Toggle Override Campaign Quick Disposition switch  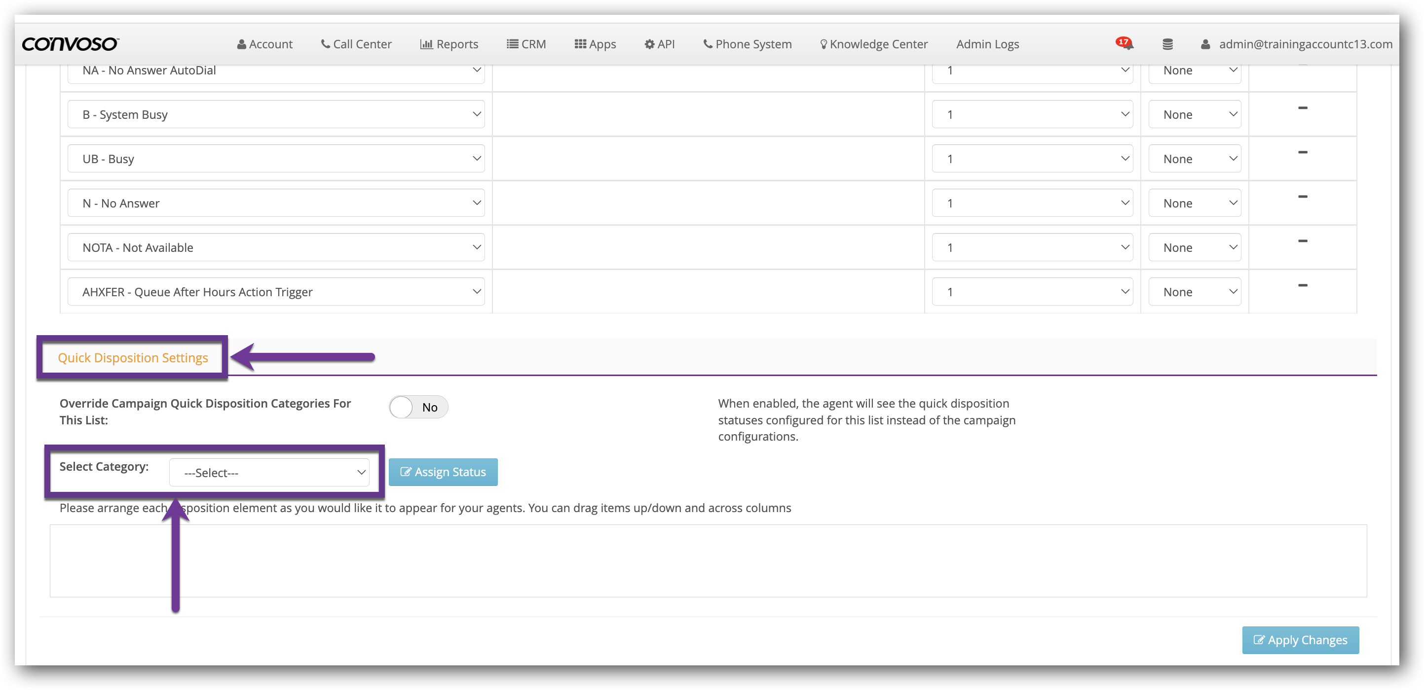point(418,408)
